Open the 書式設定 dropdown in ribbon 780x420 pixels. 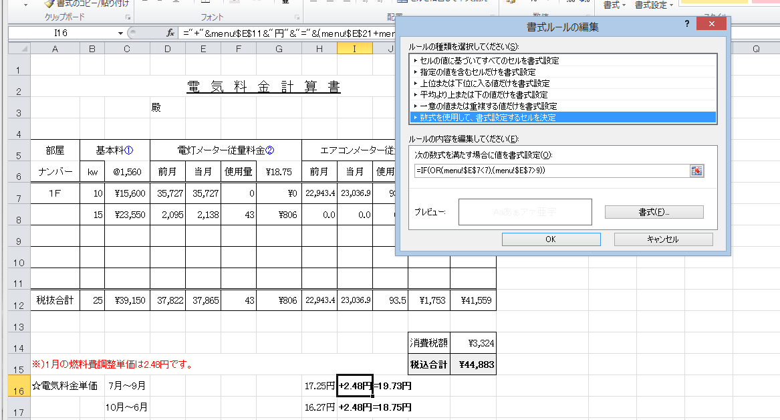[x=654, y=5]
